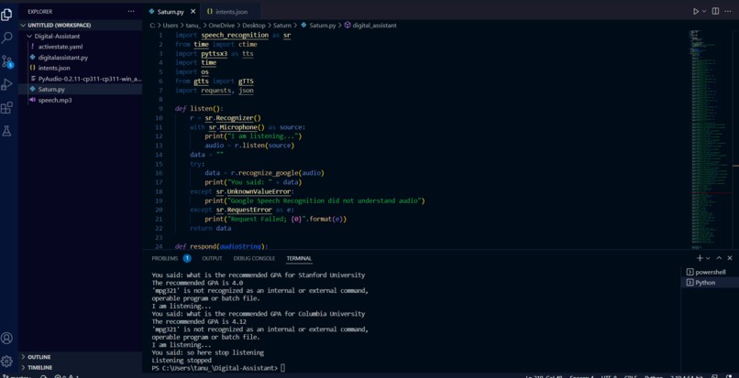Open speech.mp3 in the explorer
The width and height of the screenshot is (739, 378).
[80, 100]
